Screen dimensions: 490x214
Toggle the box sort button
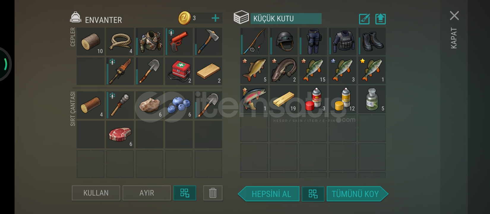coord(313,194)
